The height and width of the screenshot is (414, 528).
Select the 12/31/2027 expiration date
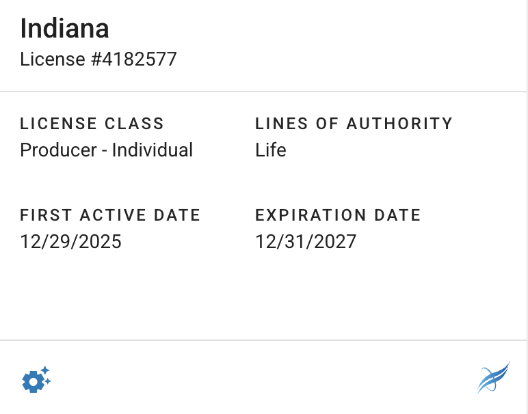[306, 241]
